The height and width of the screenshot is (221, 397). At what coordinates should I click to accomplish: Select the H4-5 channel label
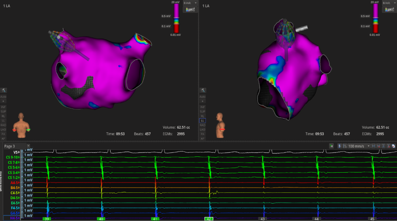pyautogui.click(x=14, y=218)
